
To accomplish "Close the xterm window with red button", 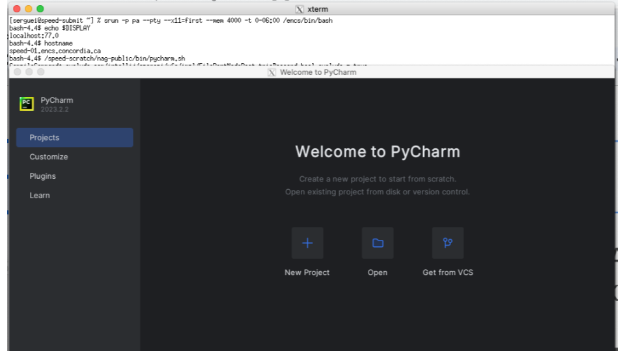I will tap(16, 9).
